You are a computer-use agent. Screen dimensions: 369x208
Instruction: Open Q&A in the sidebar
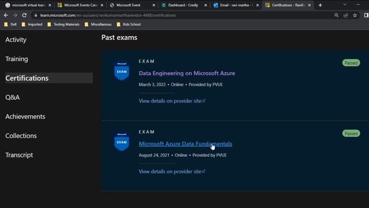(13, 98)
